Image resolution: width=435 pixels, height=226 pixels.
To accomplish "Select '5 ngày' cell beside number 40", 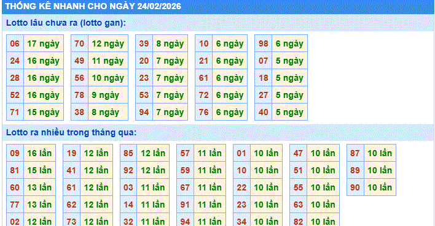I will click(289, 112).
